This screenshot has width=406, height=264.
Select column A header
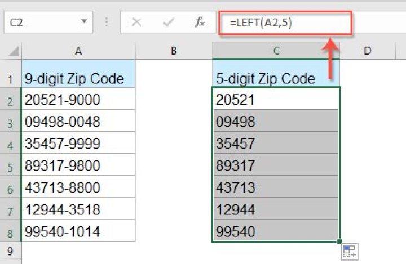coord(78,51)
